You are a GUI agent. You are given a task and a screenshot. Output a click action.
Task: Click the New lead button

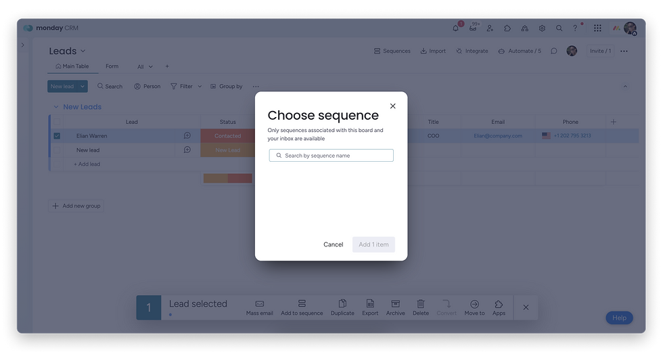click(x=62, y=87)
